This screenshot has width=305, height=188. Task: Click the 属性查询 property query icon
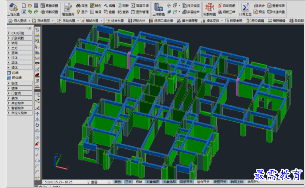(x=68, y=9)
